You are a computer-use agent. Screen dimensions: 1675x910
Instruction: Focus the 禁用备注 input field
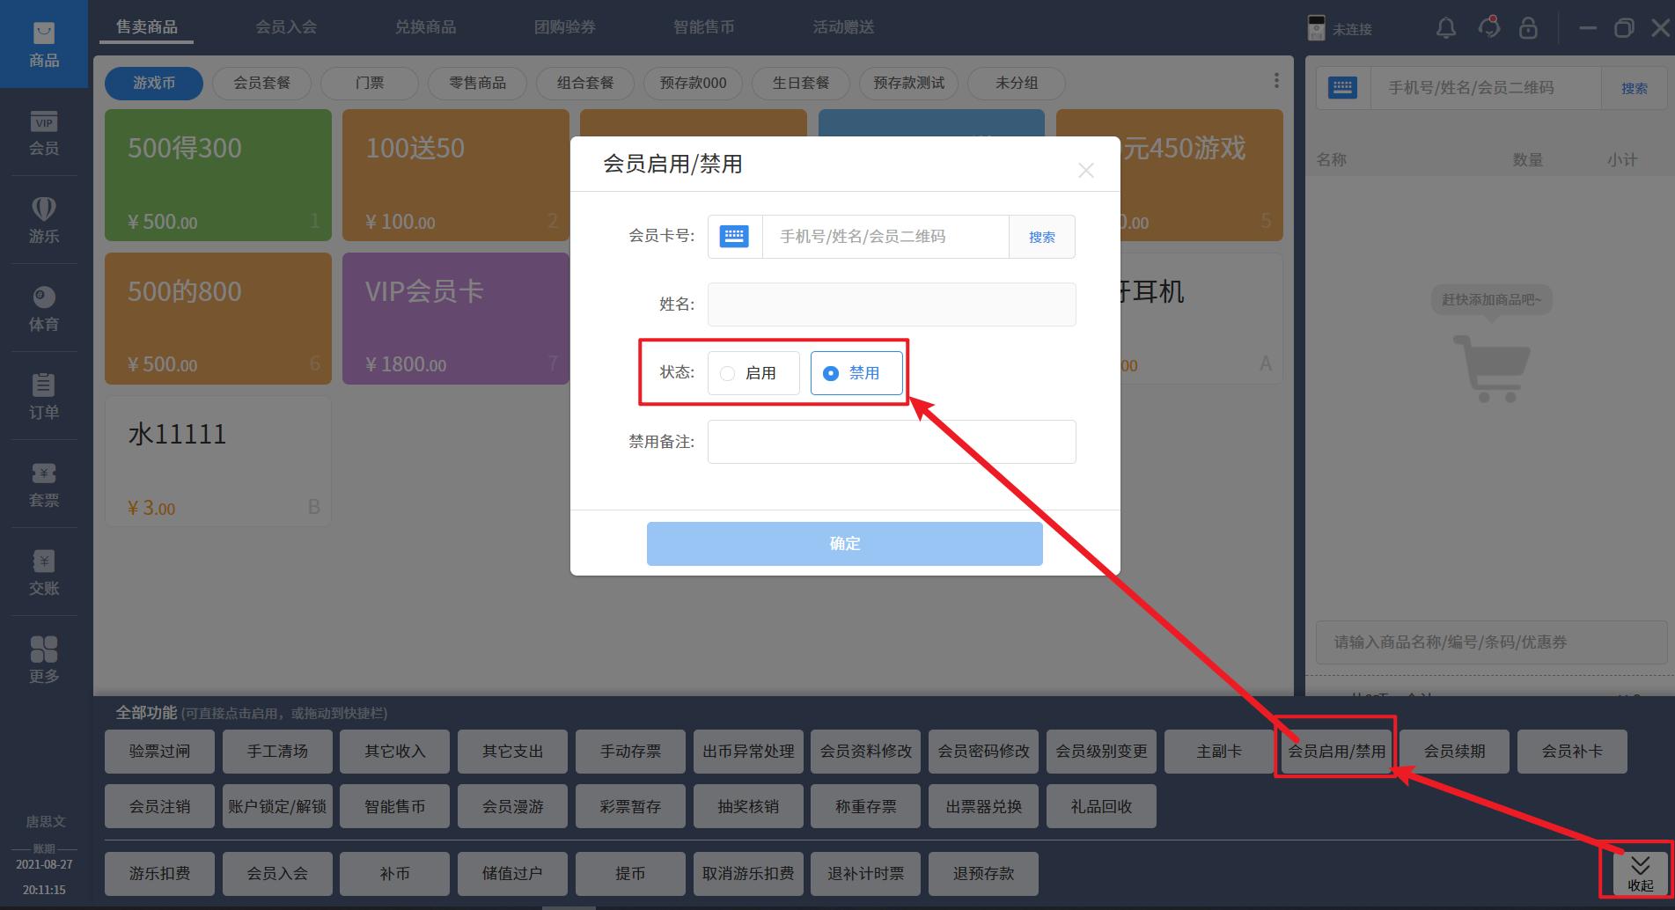(x=892, y=442)
